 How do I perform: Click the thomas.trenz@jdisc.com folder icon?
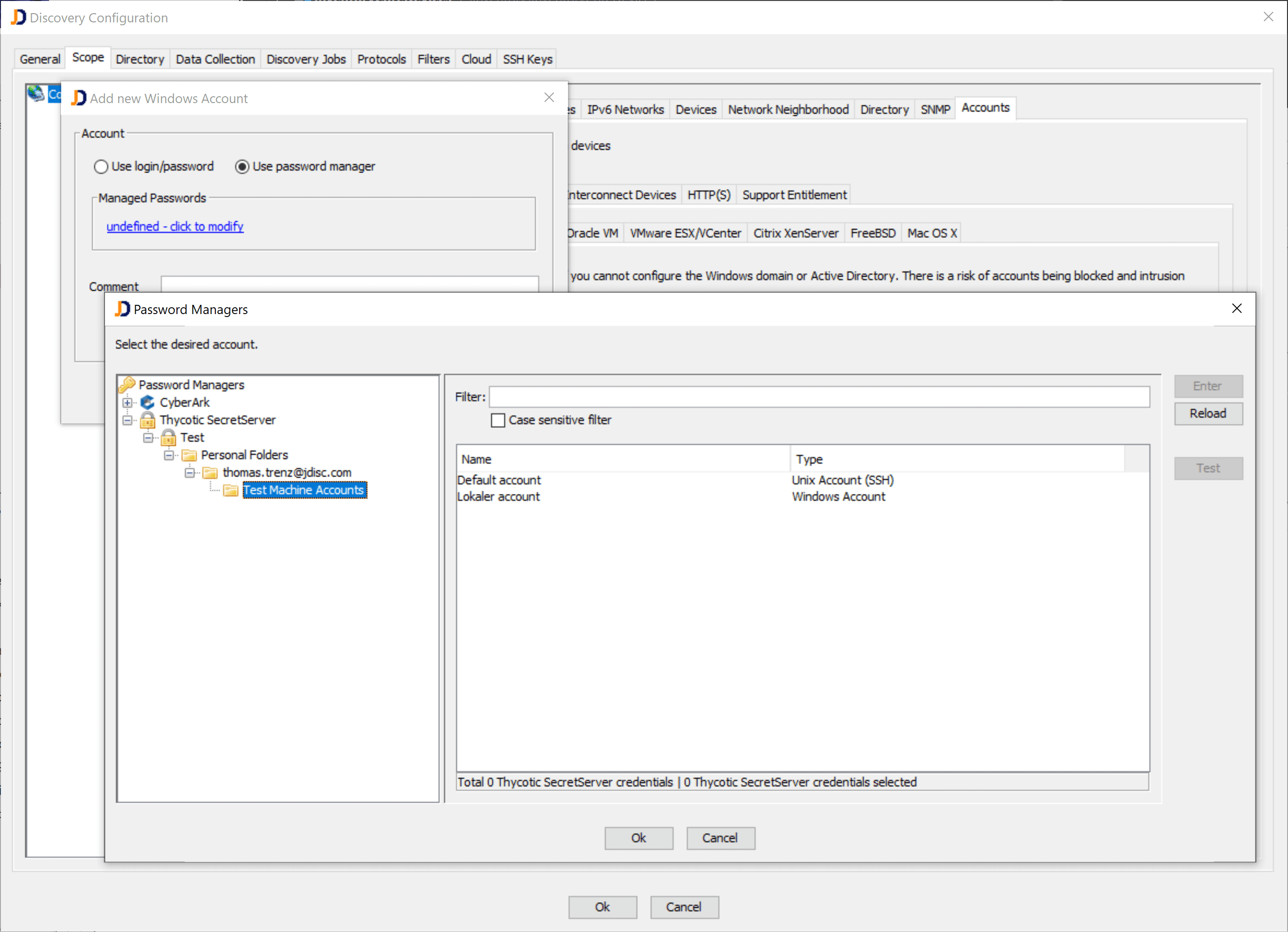(210, 473)
